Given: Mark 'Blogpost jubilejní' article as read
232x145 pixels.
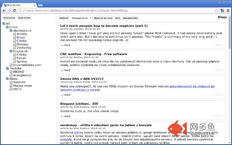Looking at the screenshot, I should pyautogui.click(x=62, y=116).
